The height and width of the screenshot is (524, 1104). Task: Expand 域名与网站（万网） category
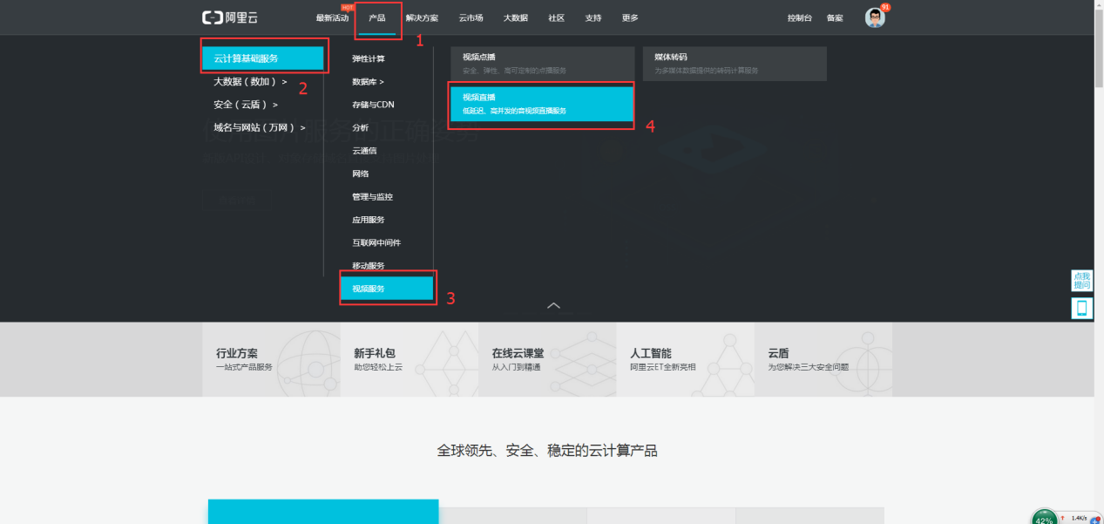(259, 127)
